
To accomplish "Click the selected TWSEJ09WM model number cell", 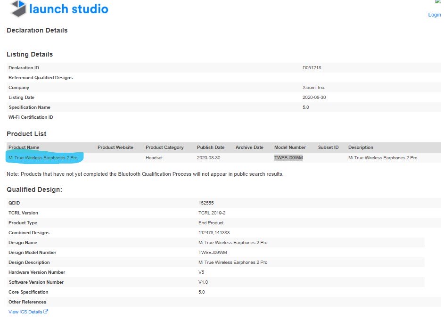I will click(288, 157).
